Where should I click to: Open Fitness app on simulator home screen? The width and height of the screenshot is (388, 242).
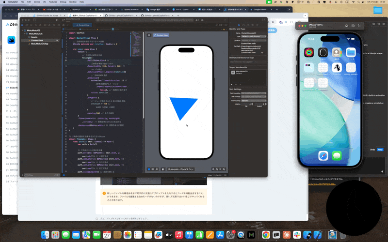pyautogui.click(x=308, y=53)
